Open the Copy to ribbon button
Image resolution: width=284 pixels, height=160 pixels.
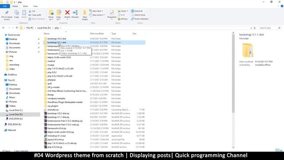[59, 15]
